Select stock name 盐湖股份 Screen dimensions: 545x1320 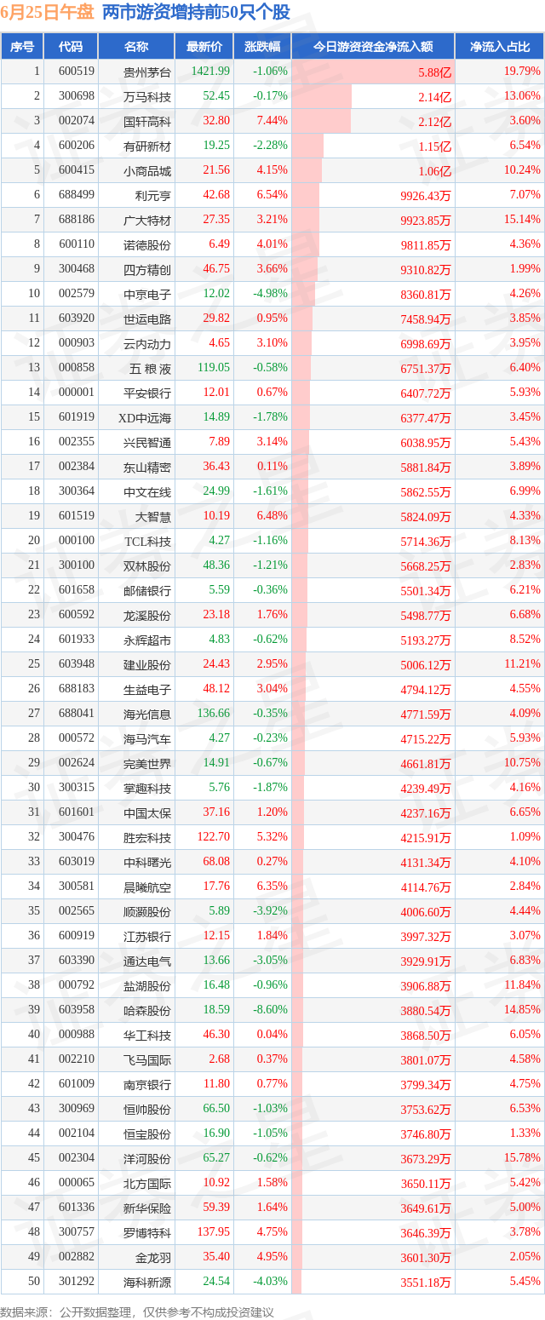pyautogui.click(x=147, y=985)
